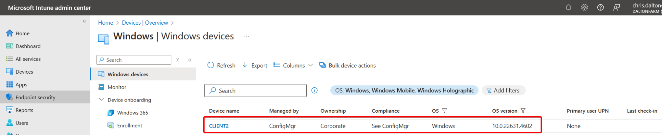662x135 pixels.
Task: Click the info icon beside search
Action: (314, 91)
